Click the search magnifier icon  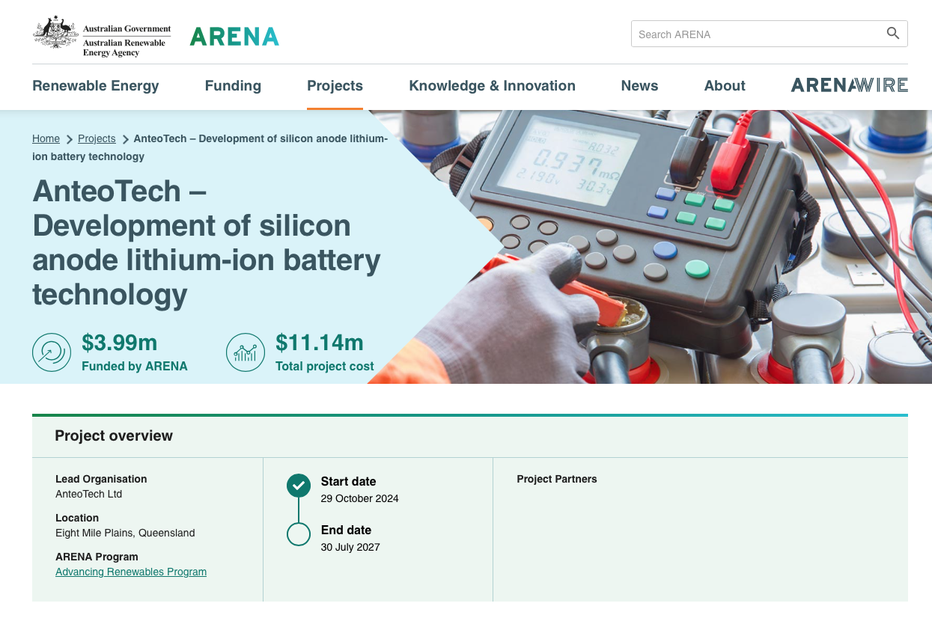tap(892, 34)
